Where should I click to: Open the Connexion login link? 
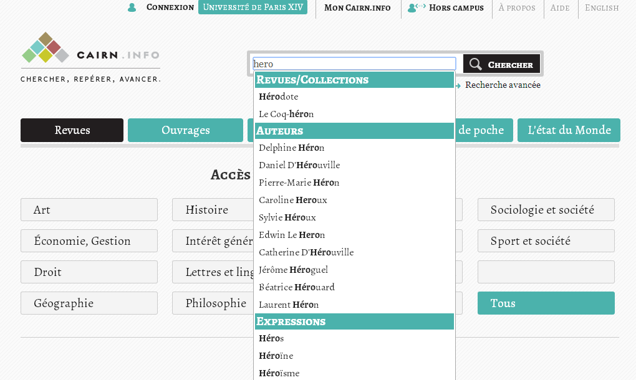point(170,7)
